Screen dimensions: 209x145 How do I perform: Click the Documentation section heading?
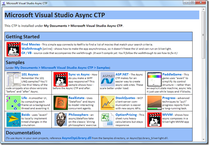pos(23,133)
